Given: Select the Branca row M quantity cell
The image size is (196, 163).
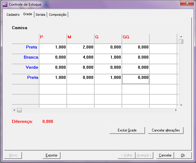Looking at the screenshot, I should (80, 57).
